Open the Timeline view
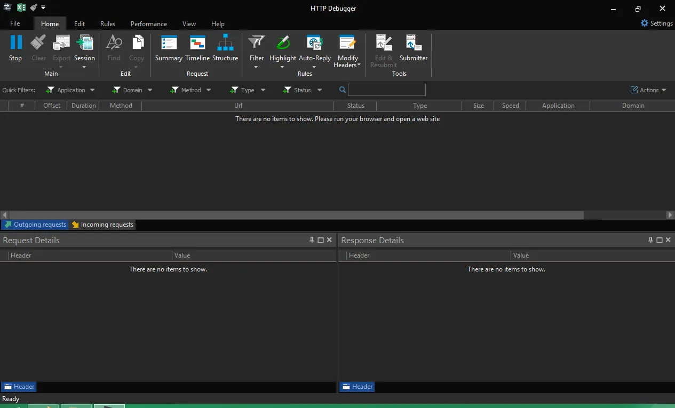The width and height of the screenshot is (675, 408). (197, 48)
